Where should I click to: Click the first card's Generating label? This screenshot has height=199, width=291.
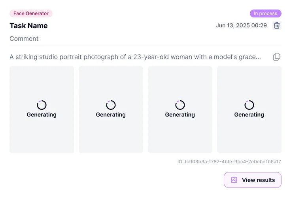[42, 115]
